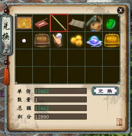Image resolution: width=132 pixels, height=136 pixels.
Task: Pick the three golden orbs item
Action: [77, 40]
